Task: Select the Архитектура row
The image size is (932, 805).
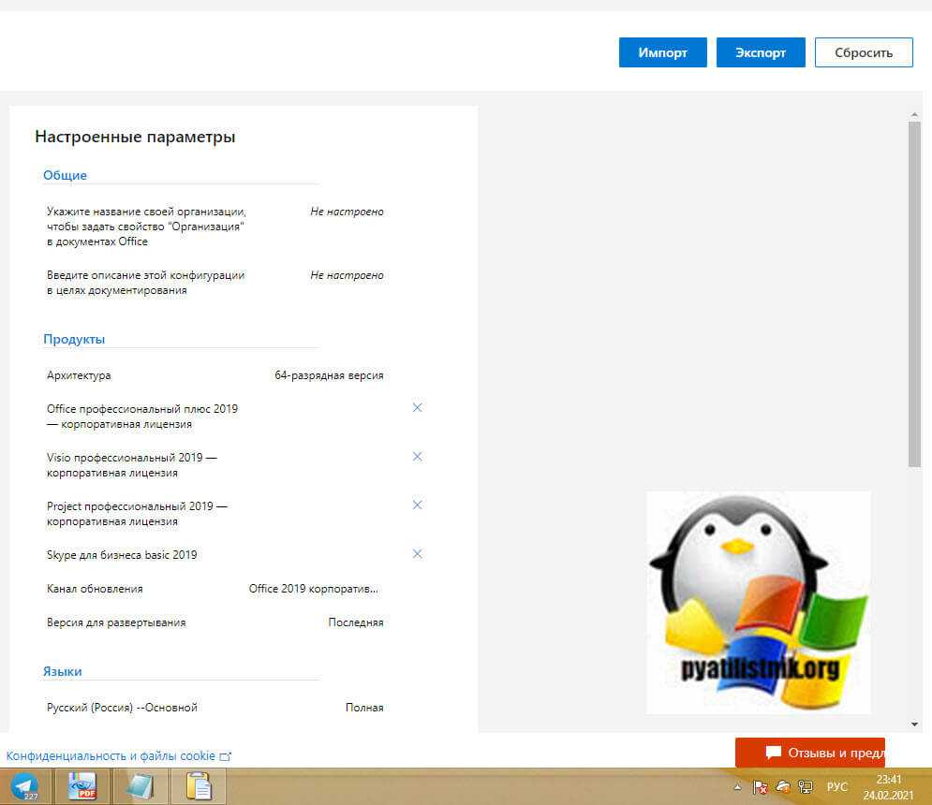Action: coord(215,375)
